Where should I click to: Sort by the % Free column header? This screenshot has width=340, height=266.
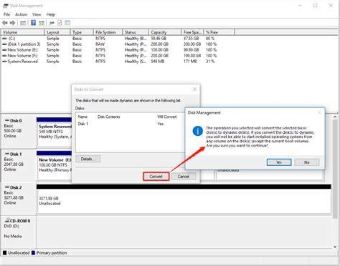tap(219, 32)
